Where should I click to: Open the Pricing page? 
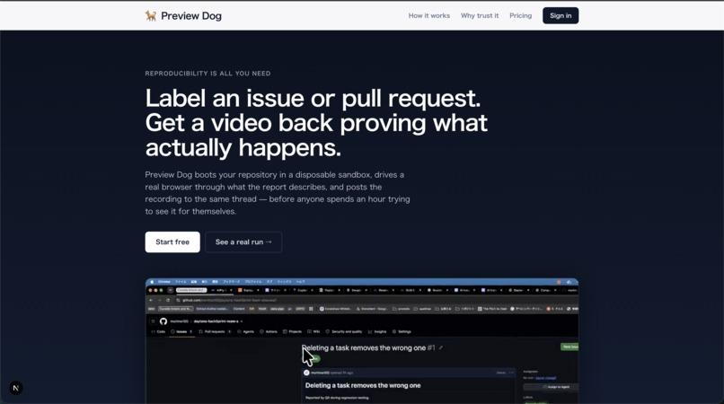520,15
